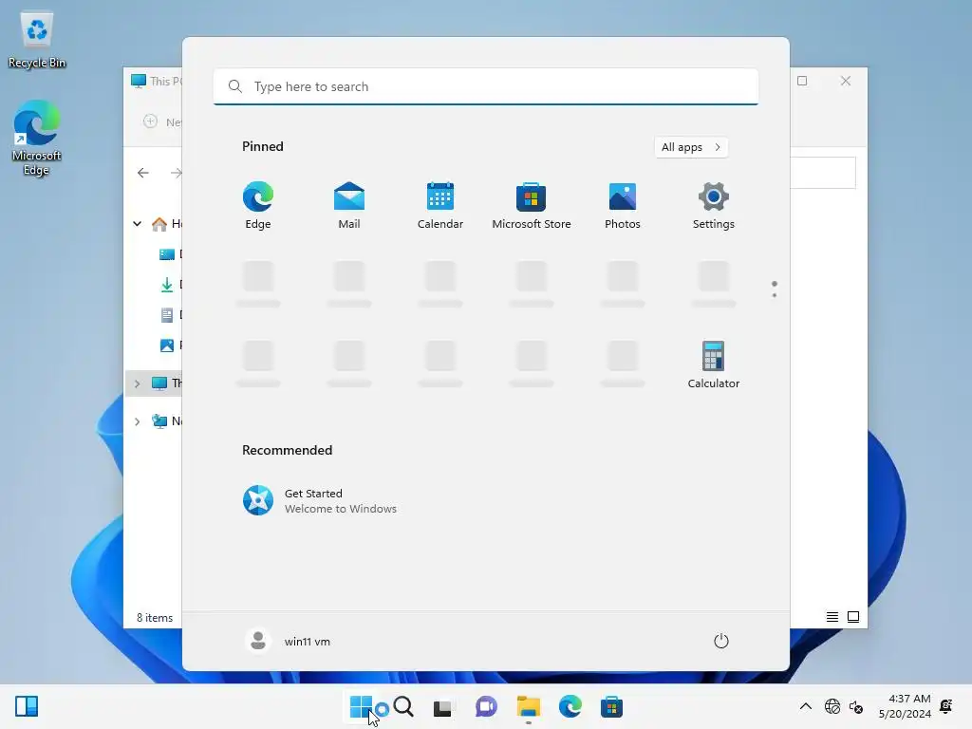Open Search from the taskbar
Viewport: 972px width, 729px height.
(402, 706)
